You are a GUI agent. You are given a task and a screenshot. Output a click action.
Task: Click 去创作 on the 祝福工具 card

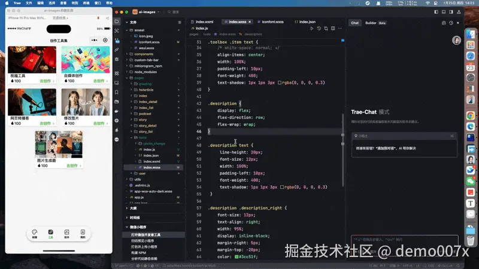47,81
